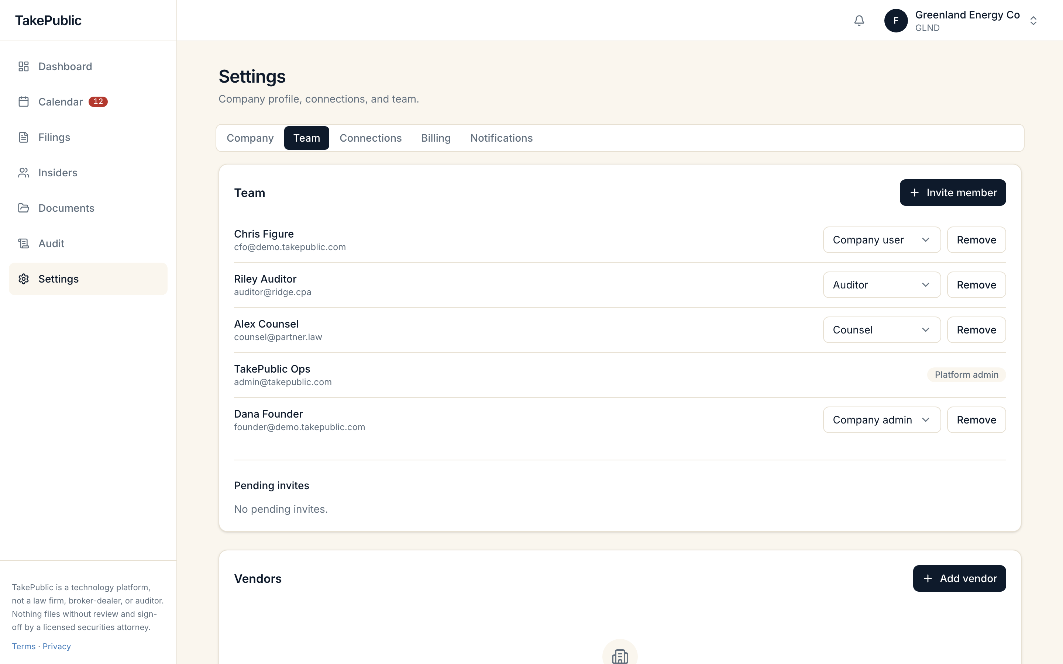Expand the company switcher chevron
The width and height of the screenshot is (1063, 664).
pyautogui.click(x=1033, y=21)
